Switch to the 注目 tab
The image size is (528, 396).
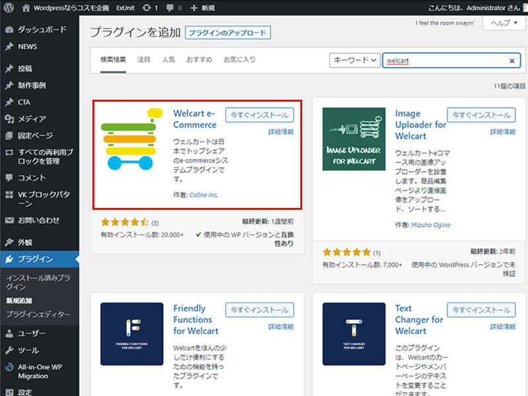(144, 60)
